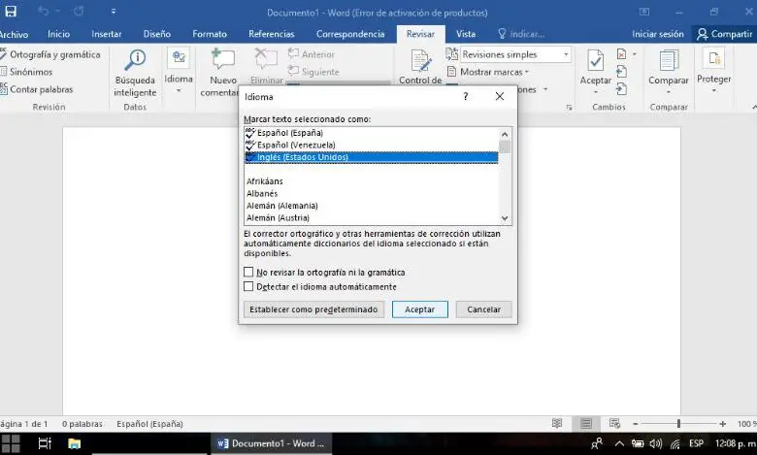Click the Redo icon in quick access

tap(79, 11)
